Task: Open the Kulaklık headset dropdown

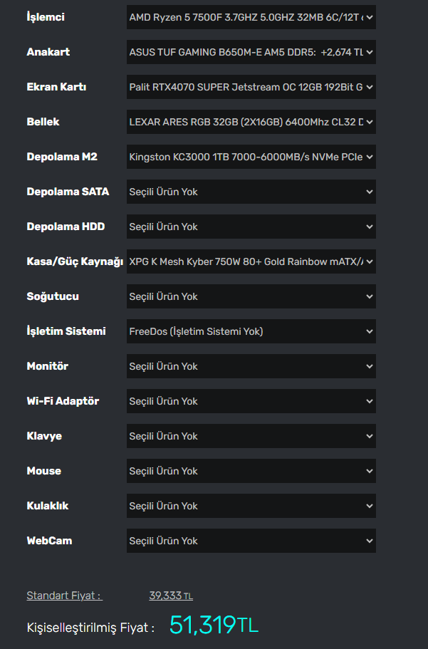Action: tap(251, 506)
